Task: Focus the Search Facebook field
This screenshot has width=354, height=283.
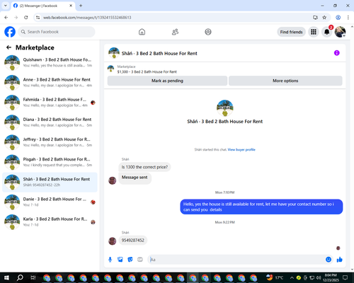Action: pos(57,32)
